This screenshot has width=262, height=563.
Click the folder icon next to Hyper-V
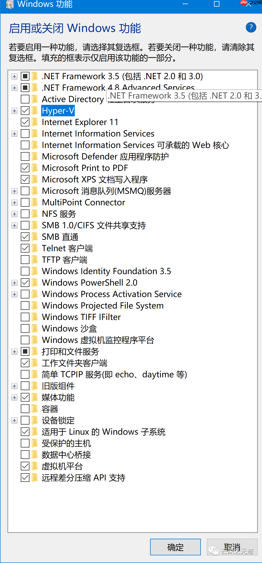click(35, 111)
